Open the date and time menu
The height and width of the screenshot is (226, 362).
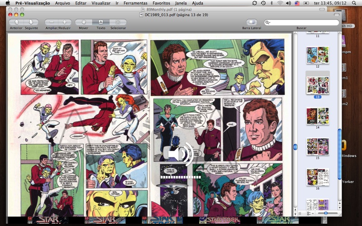(x=330, y=3)
